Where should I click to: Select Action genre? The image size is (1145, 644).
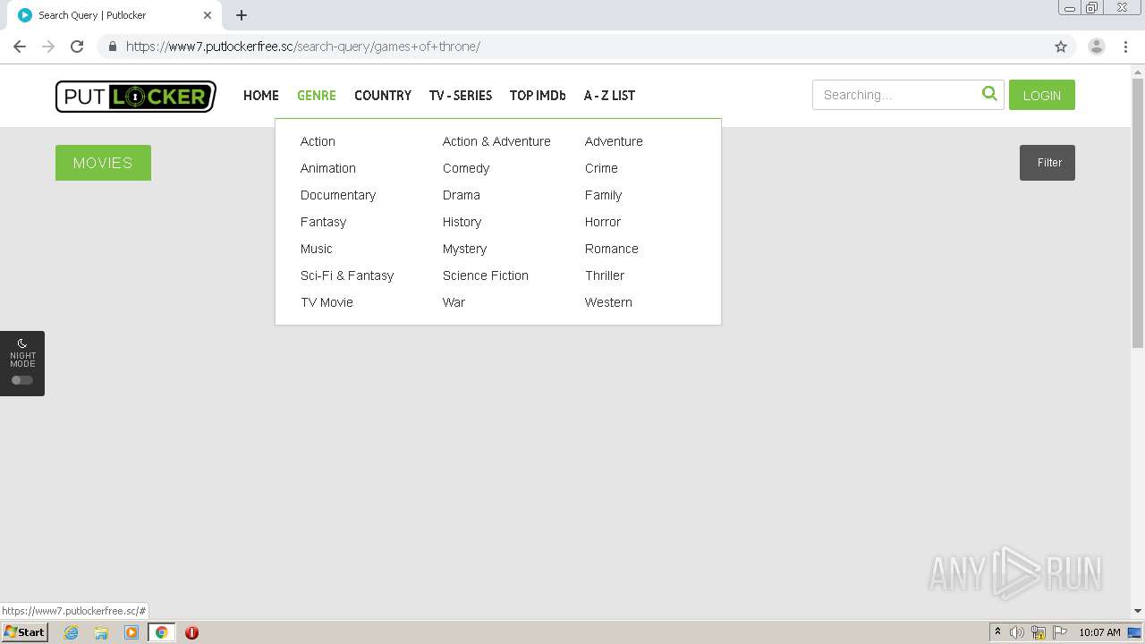[318, 141]
